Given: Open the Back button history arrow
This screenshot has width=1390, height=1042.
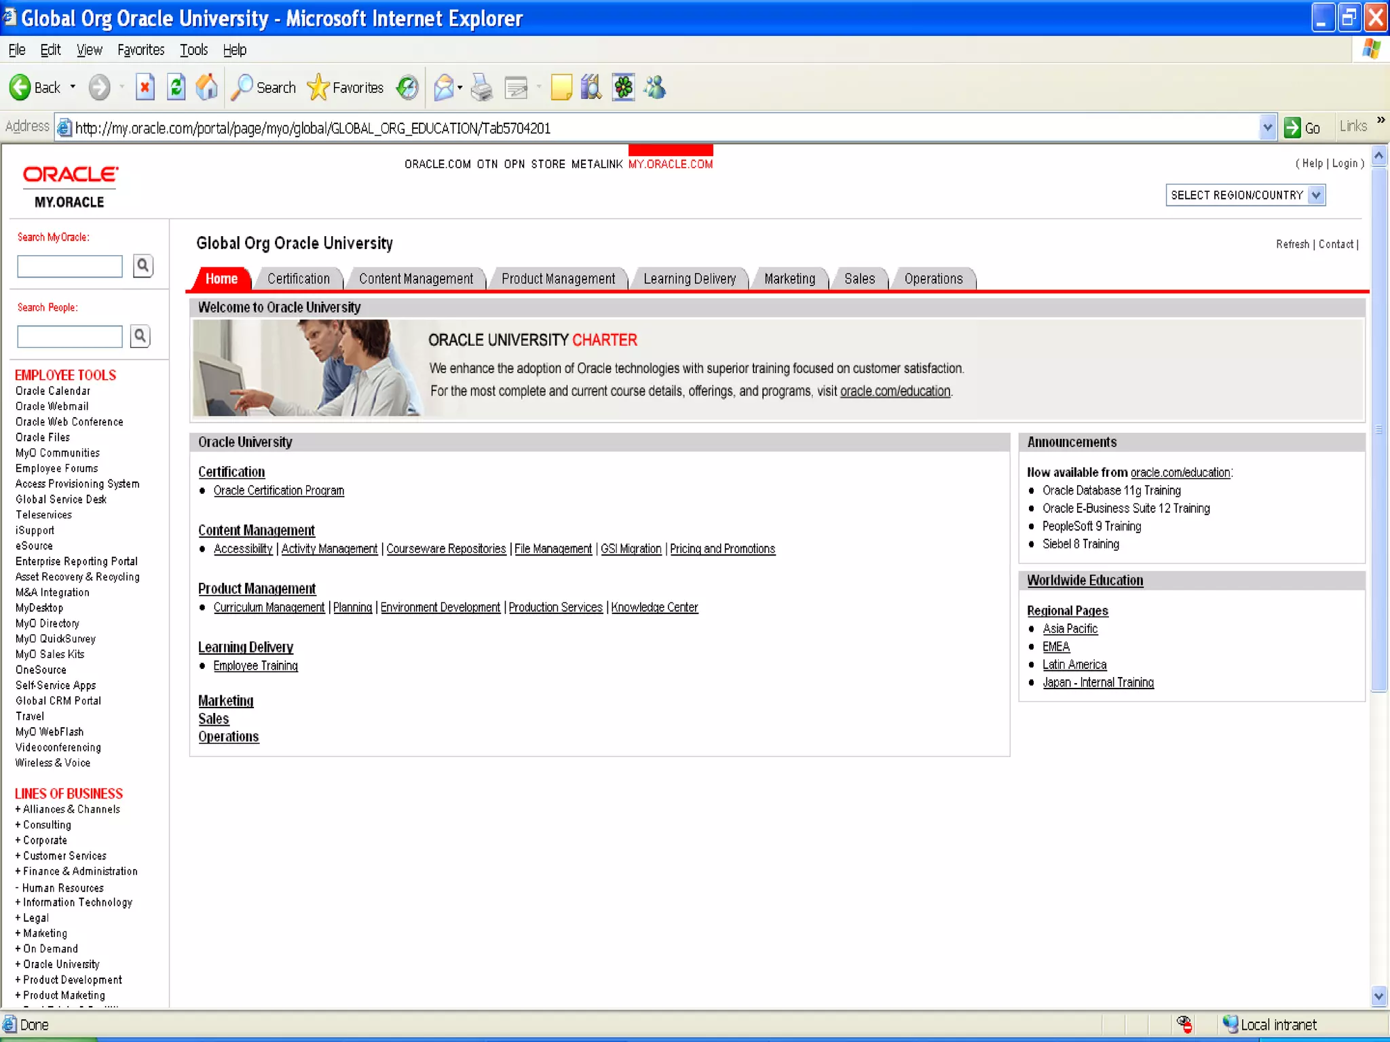Looking at the screenshot, I should [73, 88].
